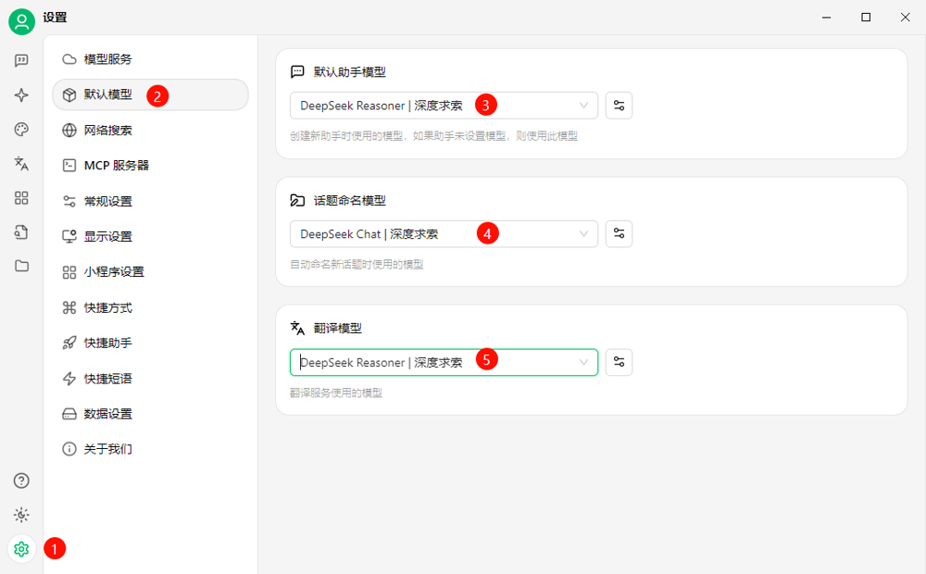Click the help question mark icon
The image size is (926, 574).
(21, 480)
